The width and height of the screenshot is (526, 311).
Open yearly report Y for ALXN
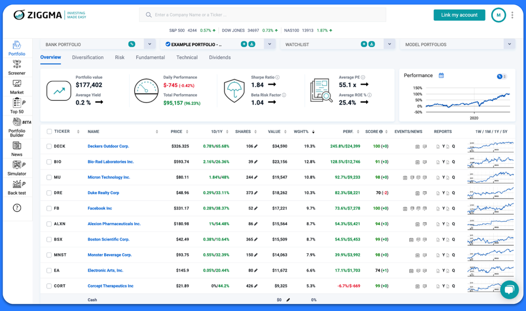pos(443,224)
